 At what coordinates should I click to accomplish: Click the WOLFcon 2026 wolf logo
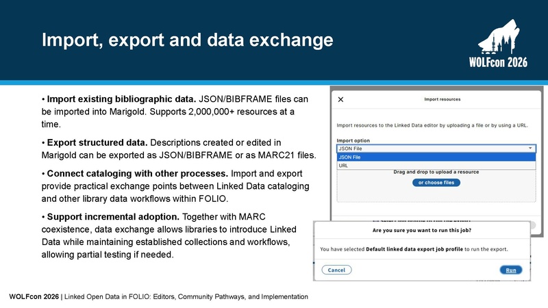tap(499, 44)
